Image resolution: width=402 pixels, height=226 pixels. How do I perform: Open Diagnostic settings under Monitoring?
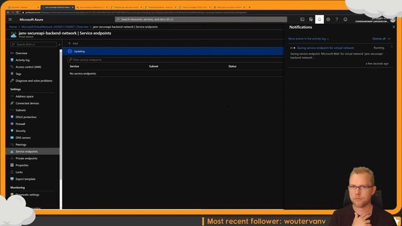point(28,195)
